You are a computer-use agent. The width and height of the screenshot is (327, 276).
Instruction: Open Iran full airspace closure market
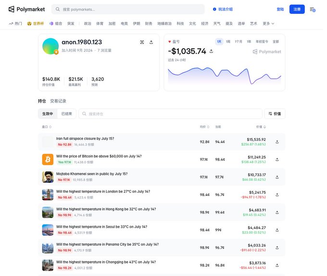(x=85, y=138)
